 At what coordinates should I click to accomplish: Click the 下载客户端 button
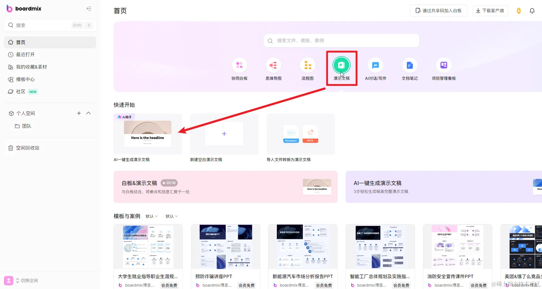click(x=490, y=10)
